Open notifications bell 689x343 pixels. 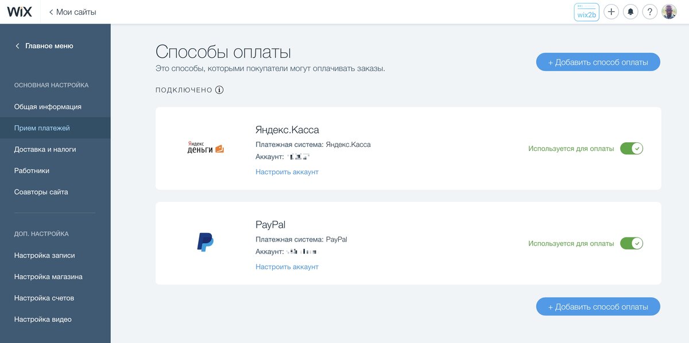(x=630, y=12)
